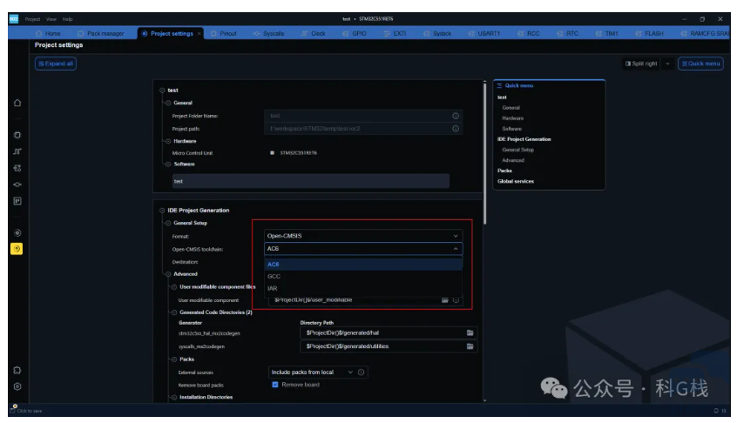Choose IAR in the toolchain dropdown

point(273,288)
